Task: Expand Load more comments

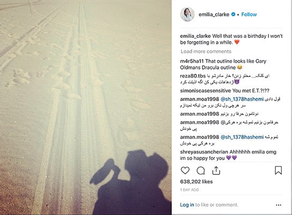Action: [206, 51]
